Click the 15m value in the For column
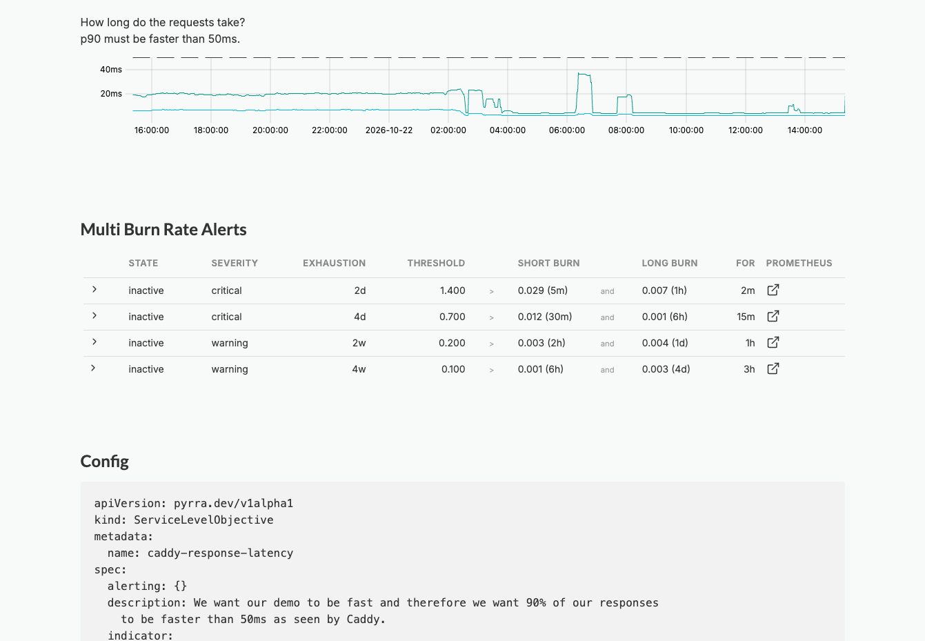This screenshot has width=925, height=641. point(746,317)
